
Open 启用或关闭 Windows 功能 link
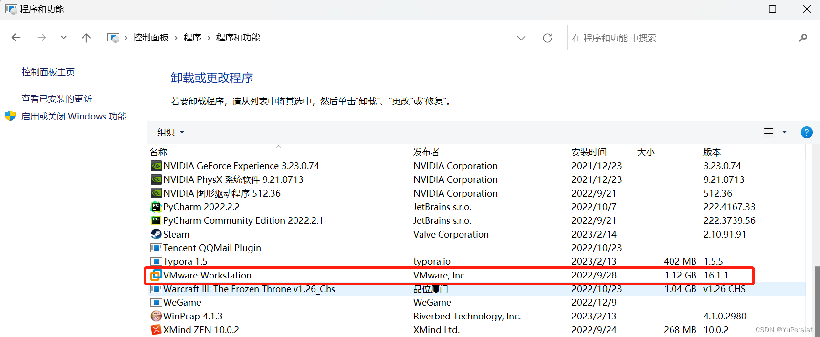[74, 116]
